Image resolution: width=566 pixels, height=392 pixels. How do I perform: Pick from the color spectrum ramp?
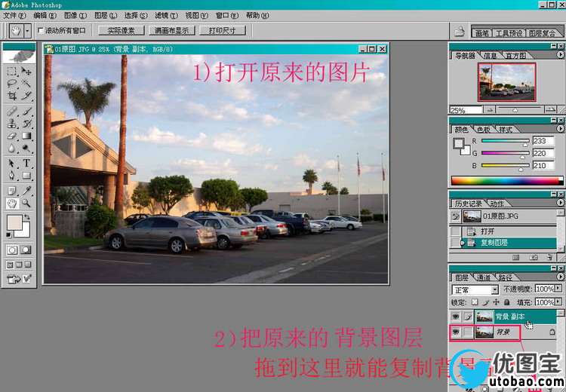(x=507, y=181)
